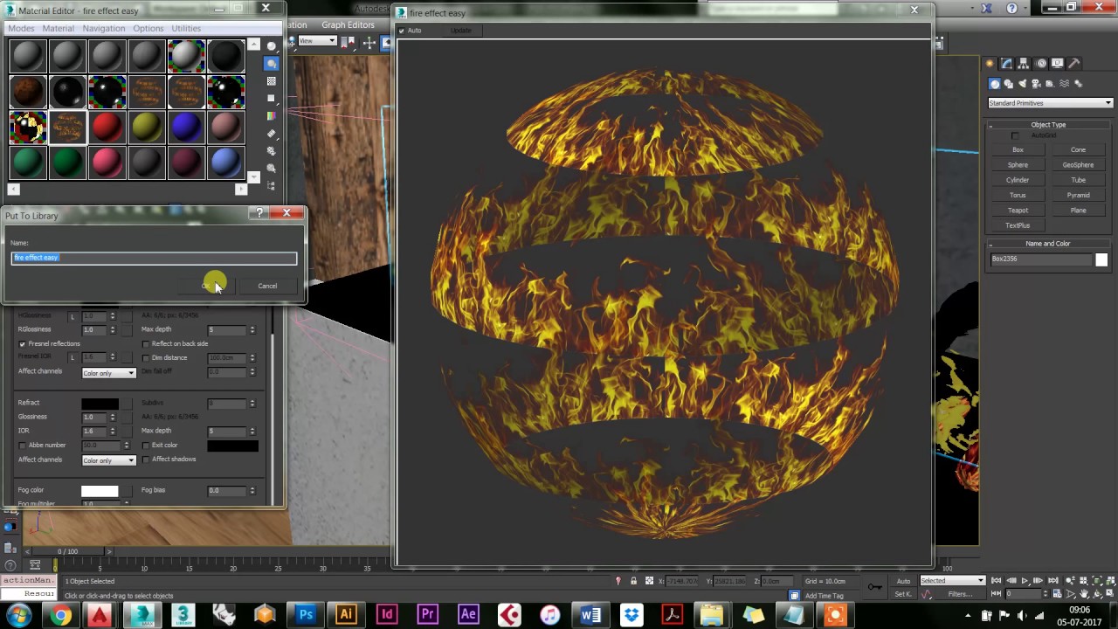Toggle the Auto checkbox in fire effect preview
This screenshot has height=629, width=1118.
click(x=402, y=31)
